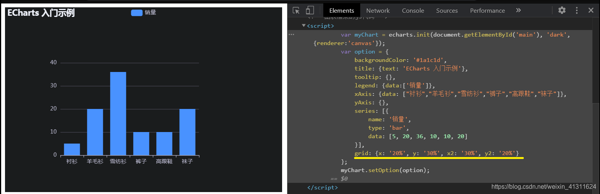
Task: Click the y-axis value 10
Action: pyautogui.click(x=53, y=132)
